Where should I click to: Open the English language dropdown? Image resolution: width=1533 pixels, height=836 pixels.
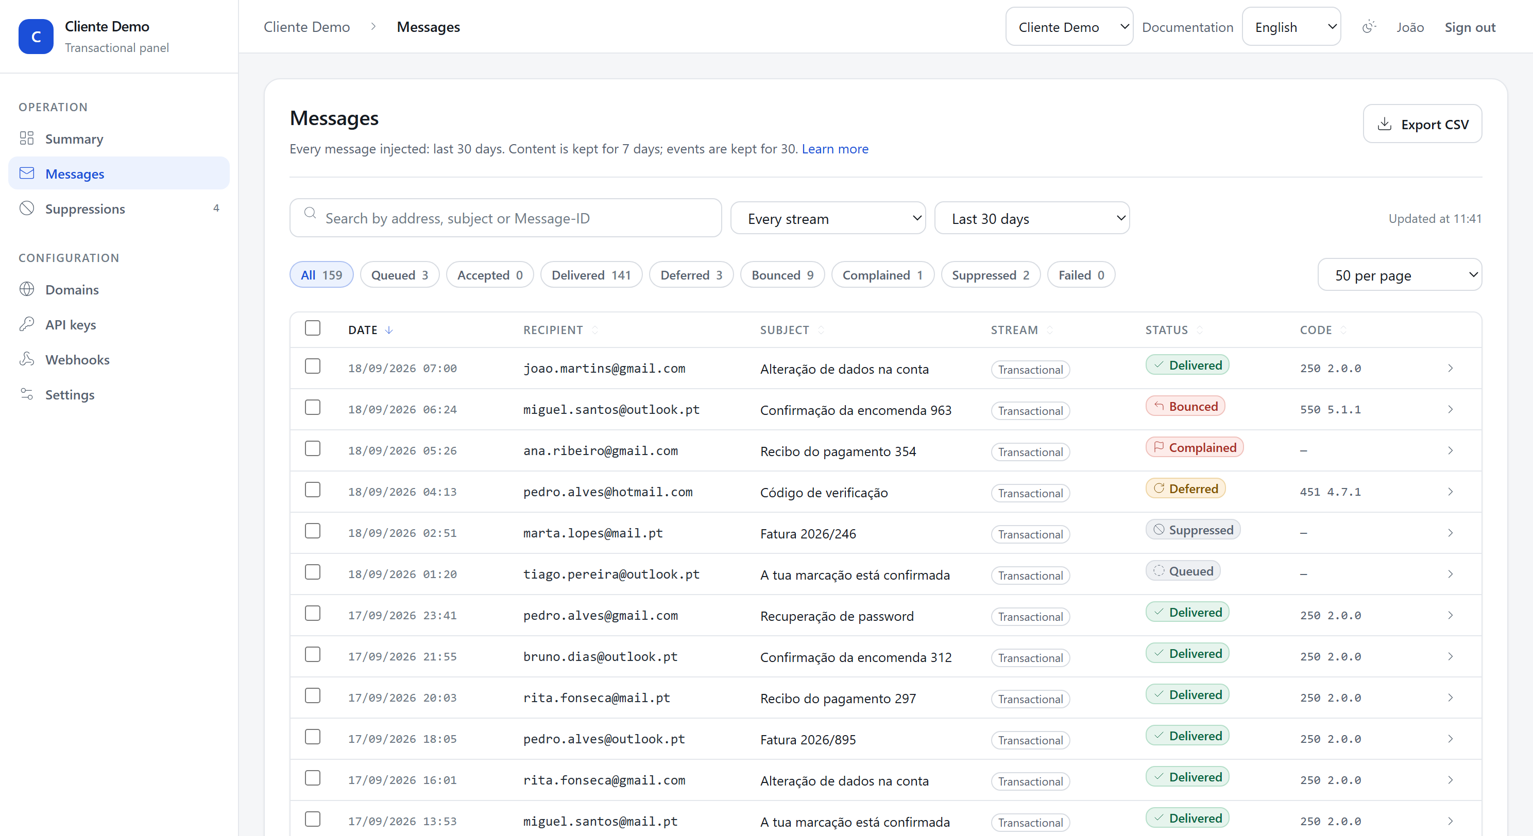coord(1291,27)
